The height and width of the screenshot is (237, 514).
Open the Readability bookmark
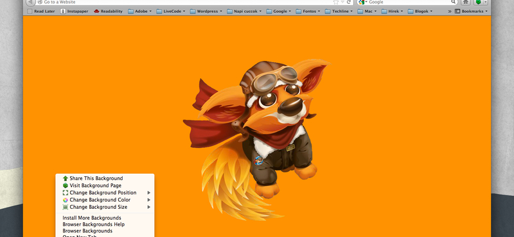point(108,11)
